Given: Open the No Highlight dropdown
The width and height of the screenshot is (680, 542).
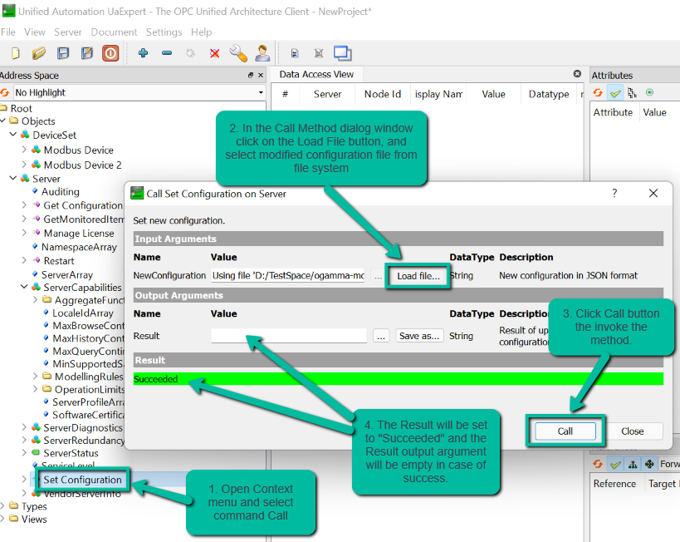Looking at the screenshot, I should pyautogui.click(x=139, y=92).
